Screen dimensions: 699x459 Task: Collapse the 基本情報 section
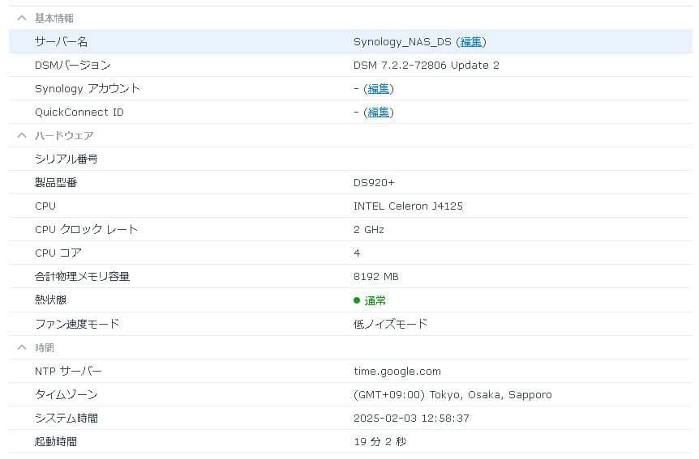[x=21, y=19]
